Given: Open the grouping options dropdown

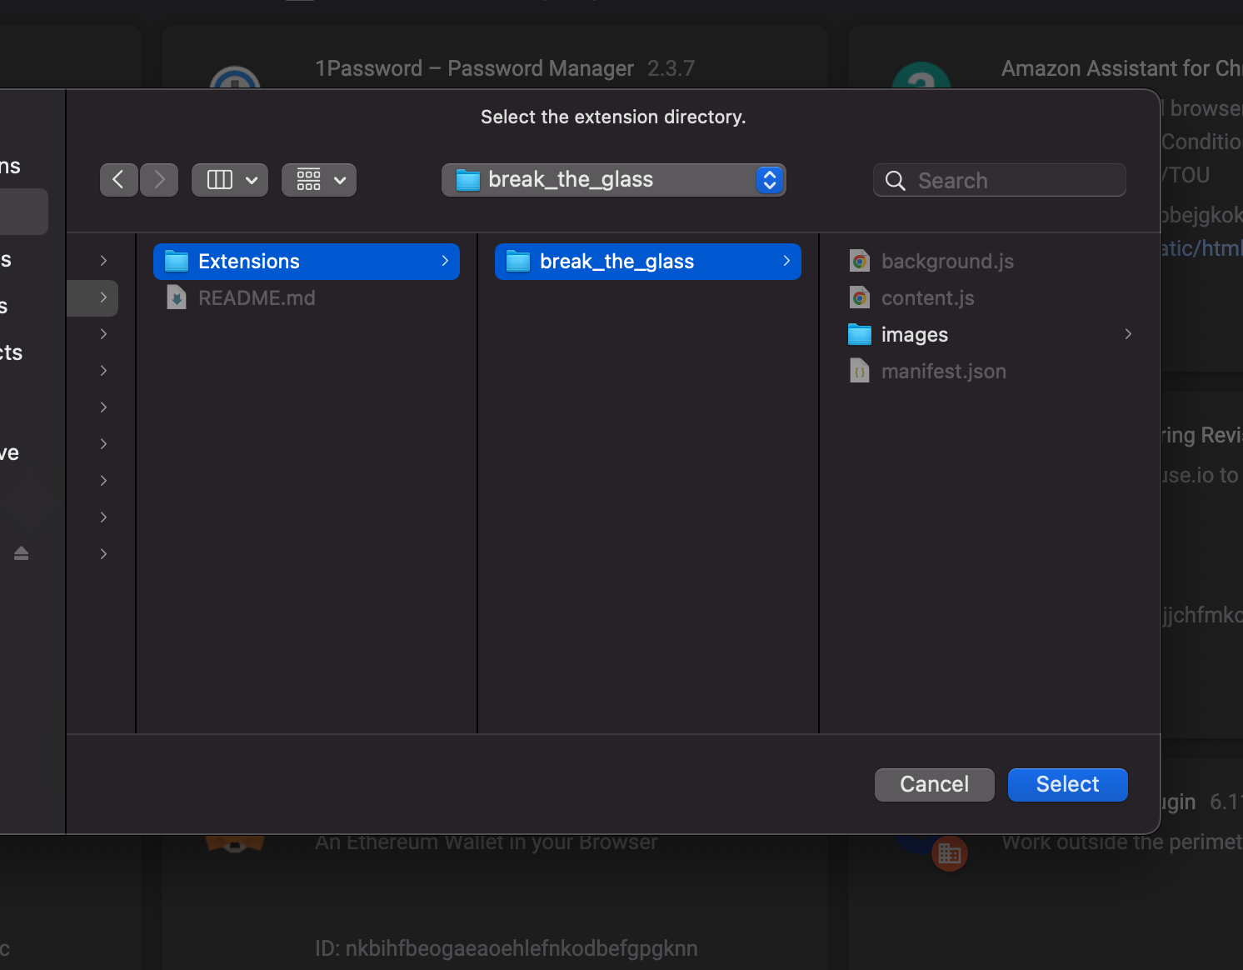Looking at the screenshot, I should pyautogui.click(x=318, y=179).
